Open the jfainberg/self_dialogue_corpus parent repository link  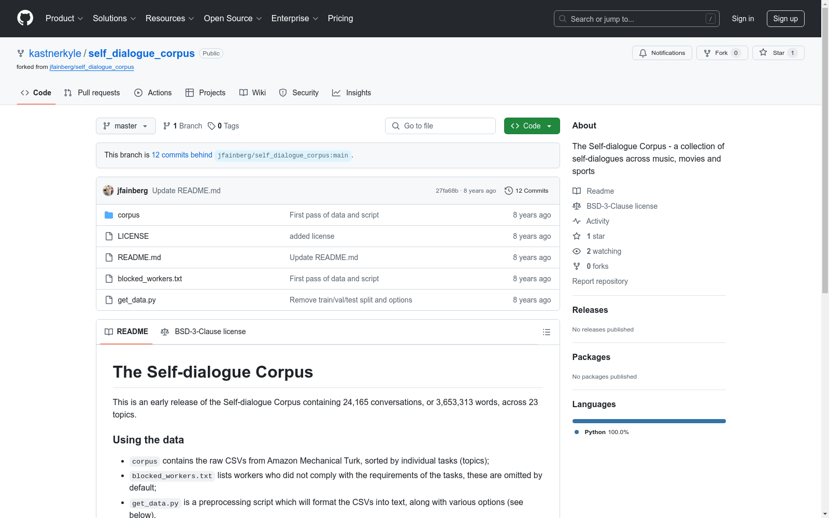click(92, 67)
